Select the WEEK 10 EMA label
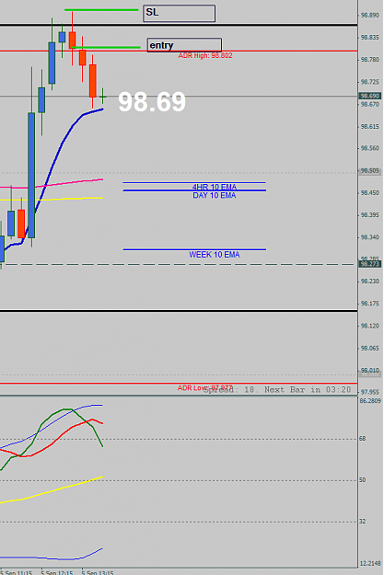 coord(215,255)
